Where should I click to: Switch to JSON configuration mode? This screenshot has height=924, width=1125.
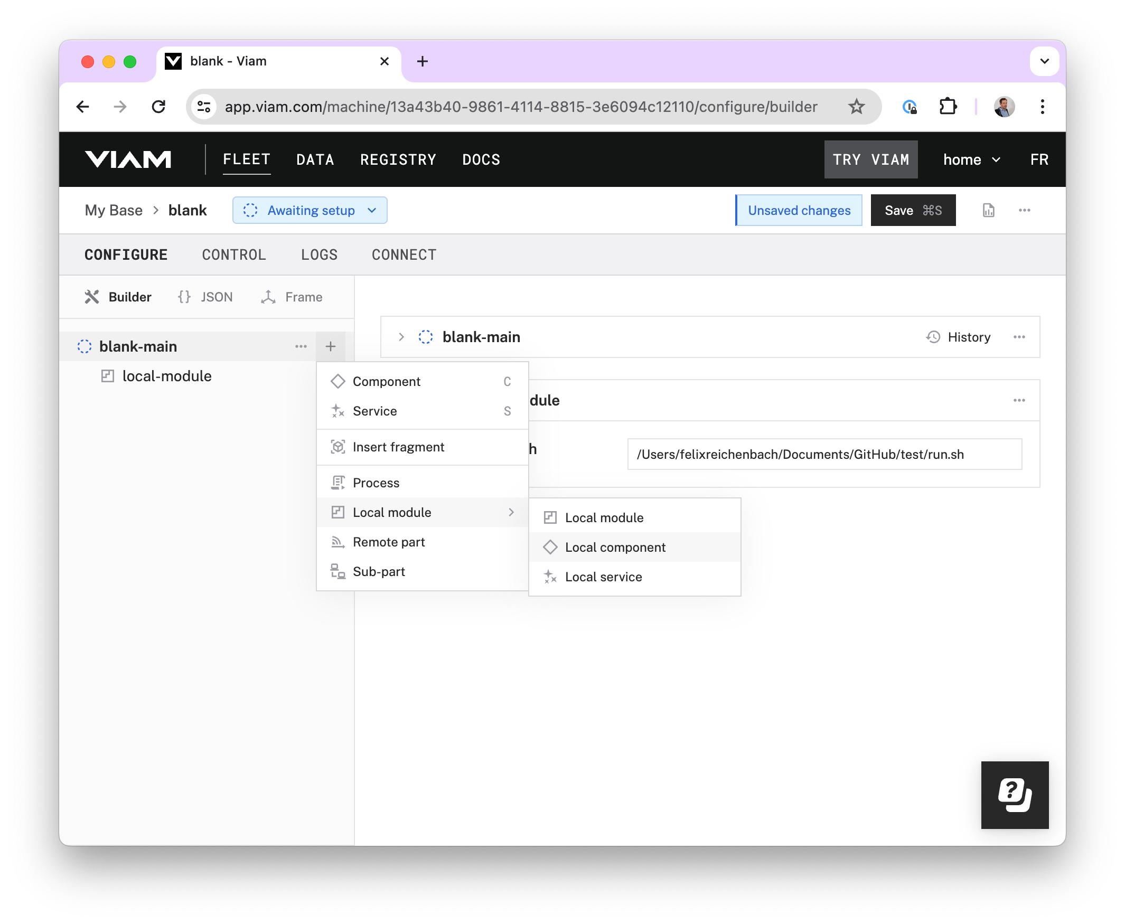click(205, 296)
